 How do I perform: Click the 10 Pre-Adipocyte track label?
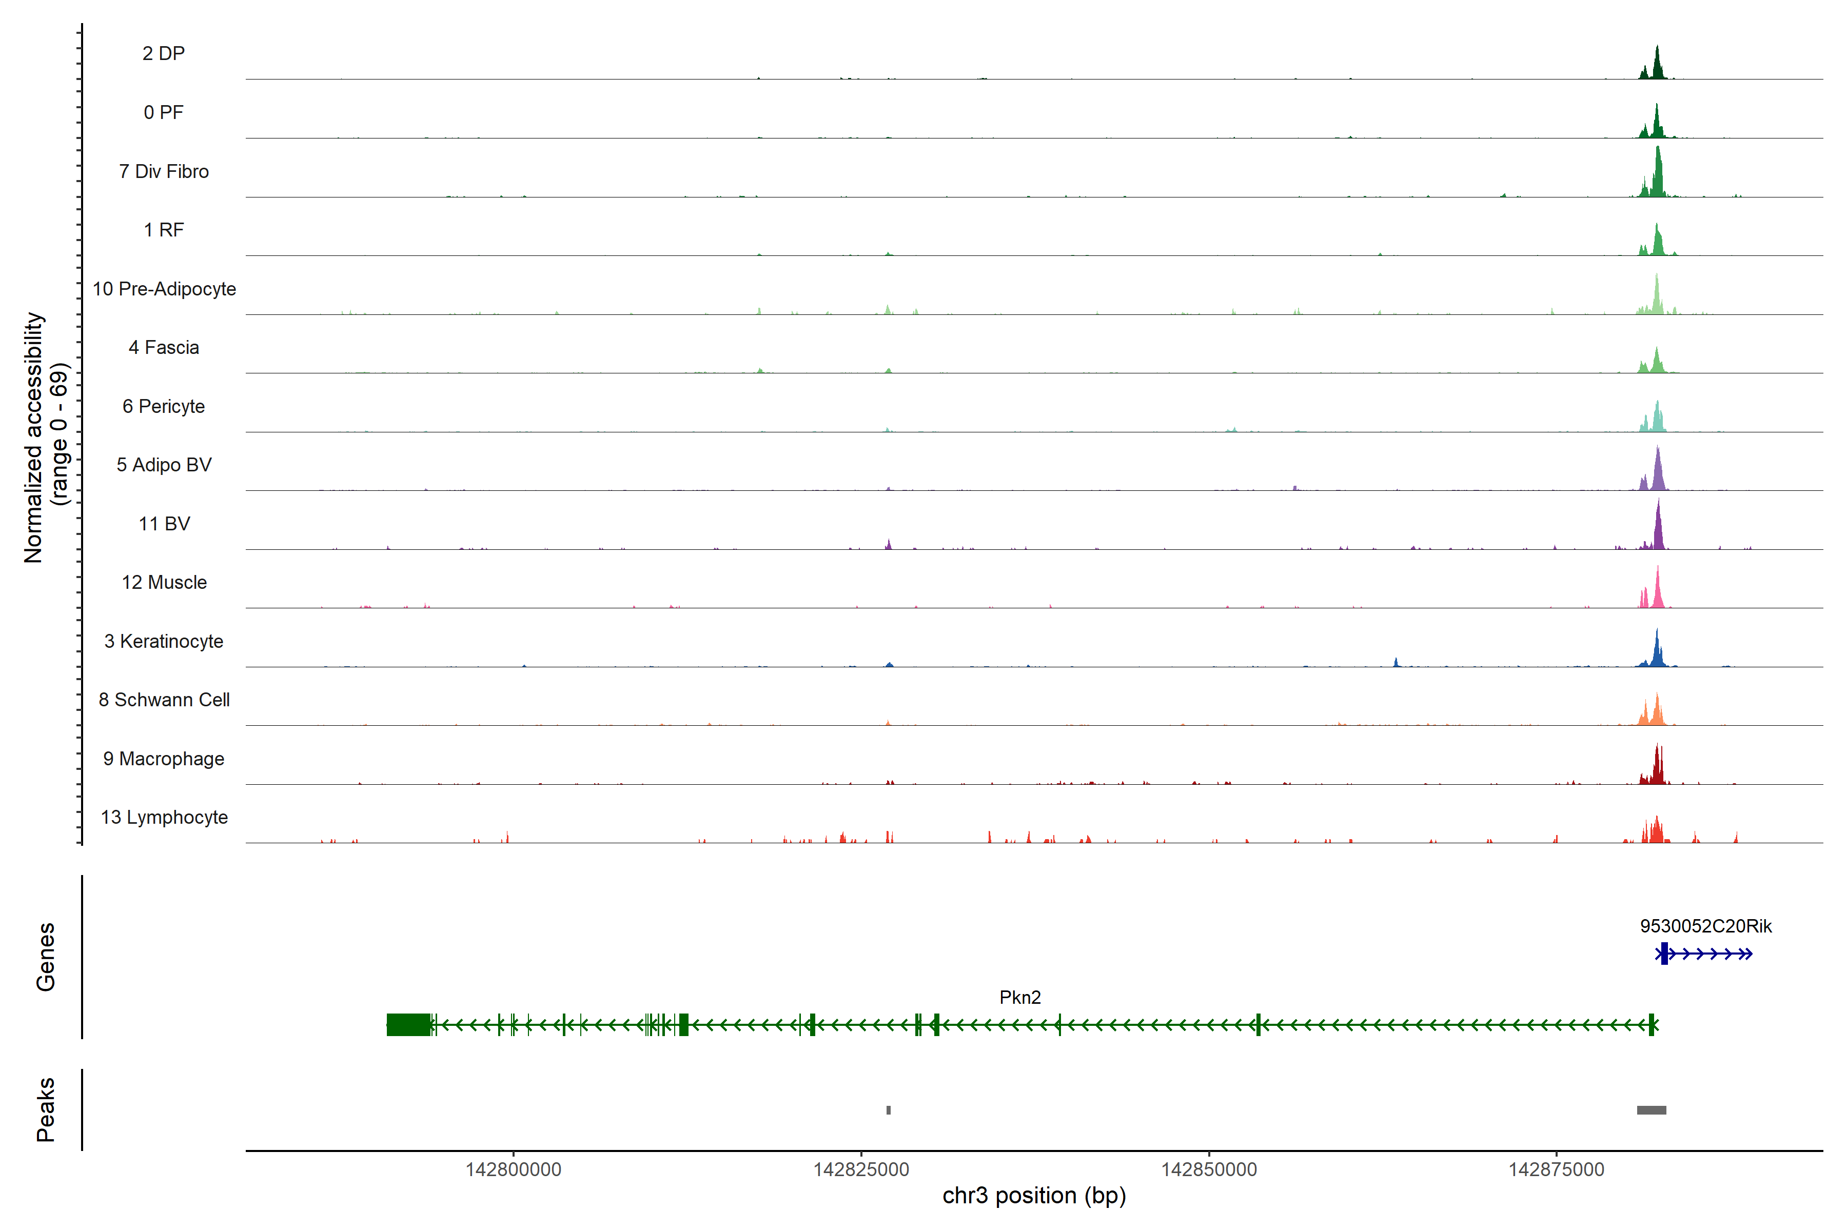tap(164, 289)
